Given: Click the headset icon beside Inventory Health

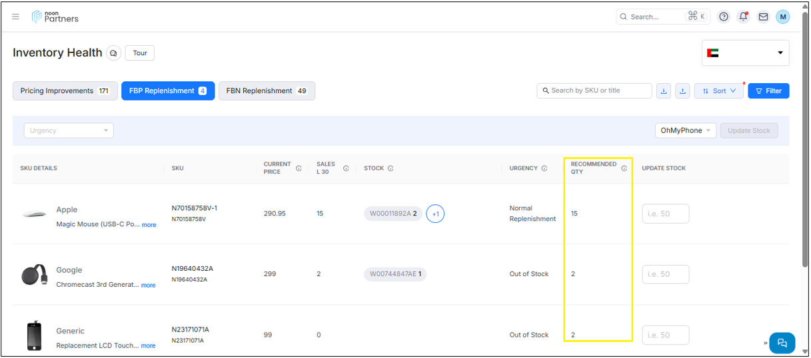Looking at the screenshot, I should (113, 53).
